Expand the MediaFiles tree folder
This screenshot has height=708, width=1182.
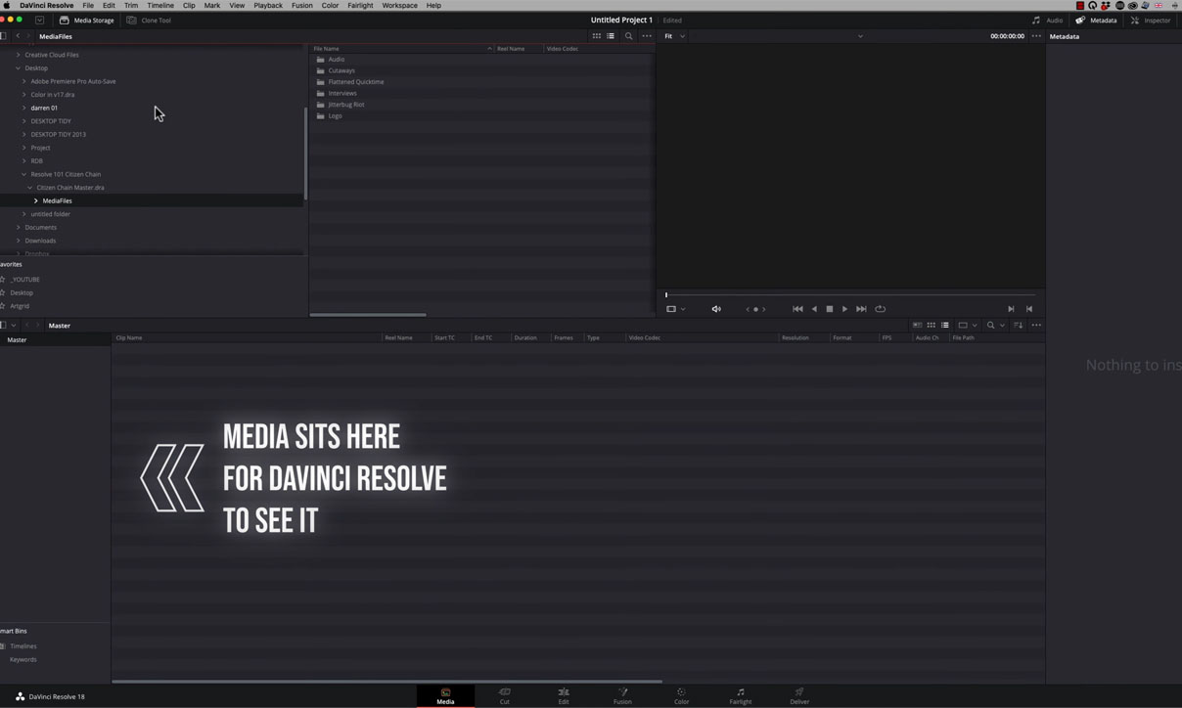click(36, 200)
